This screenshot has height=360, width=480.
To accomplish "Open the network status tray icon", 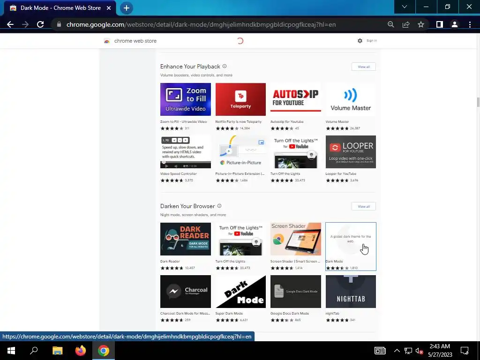I will pyautogui.click(x=408, y=351).
